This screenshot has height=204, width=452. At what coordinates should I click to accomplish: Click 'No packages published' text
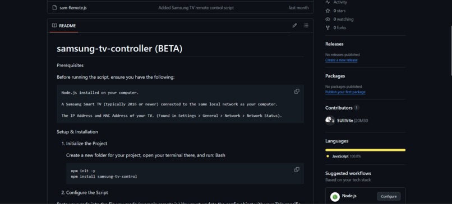click(344, 87)
